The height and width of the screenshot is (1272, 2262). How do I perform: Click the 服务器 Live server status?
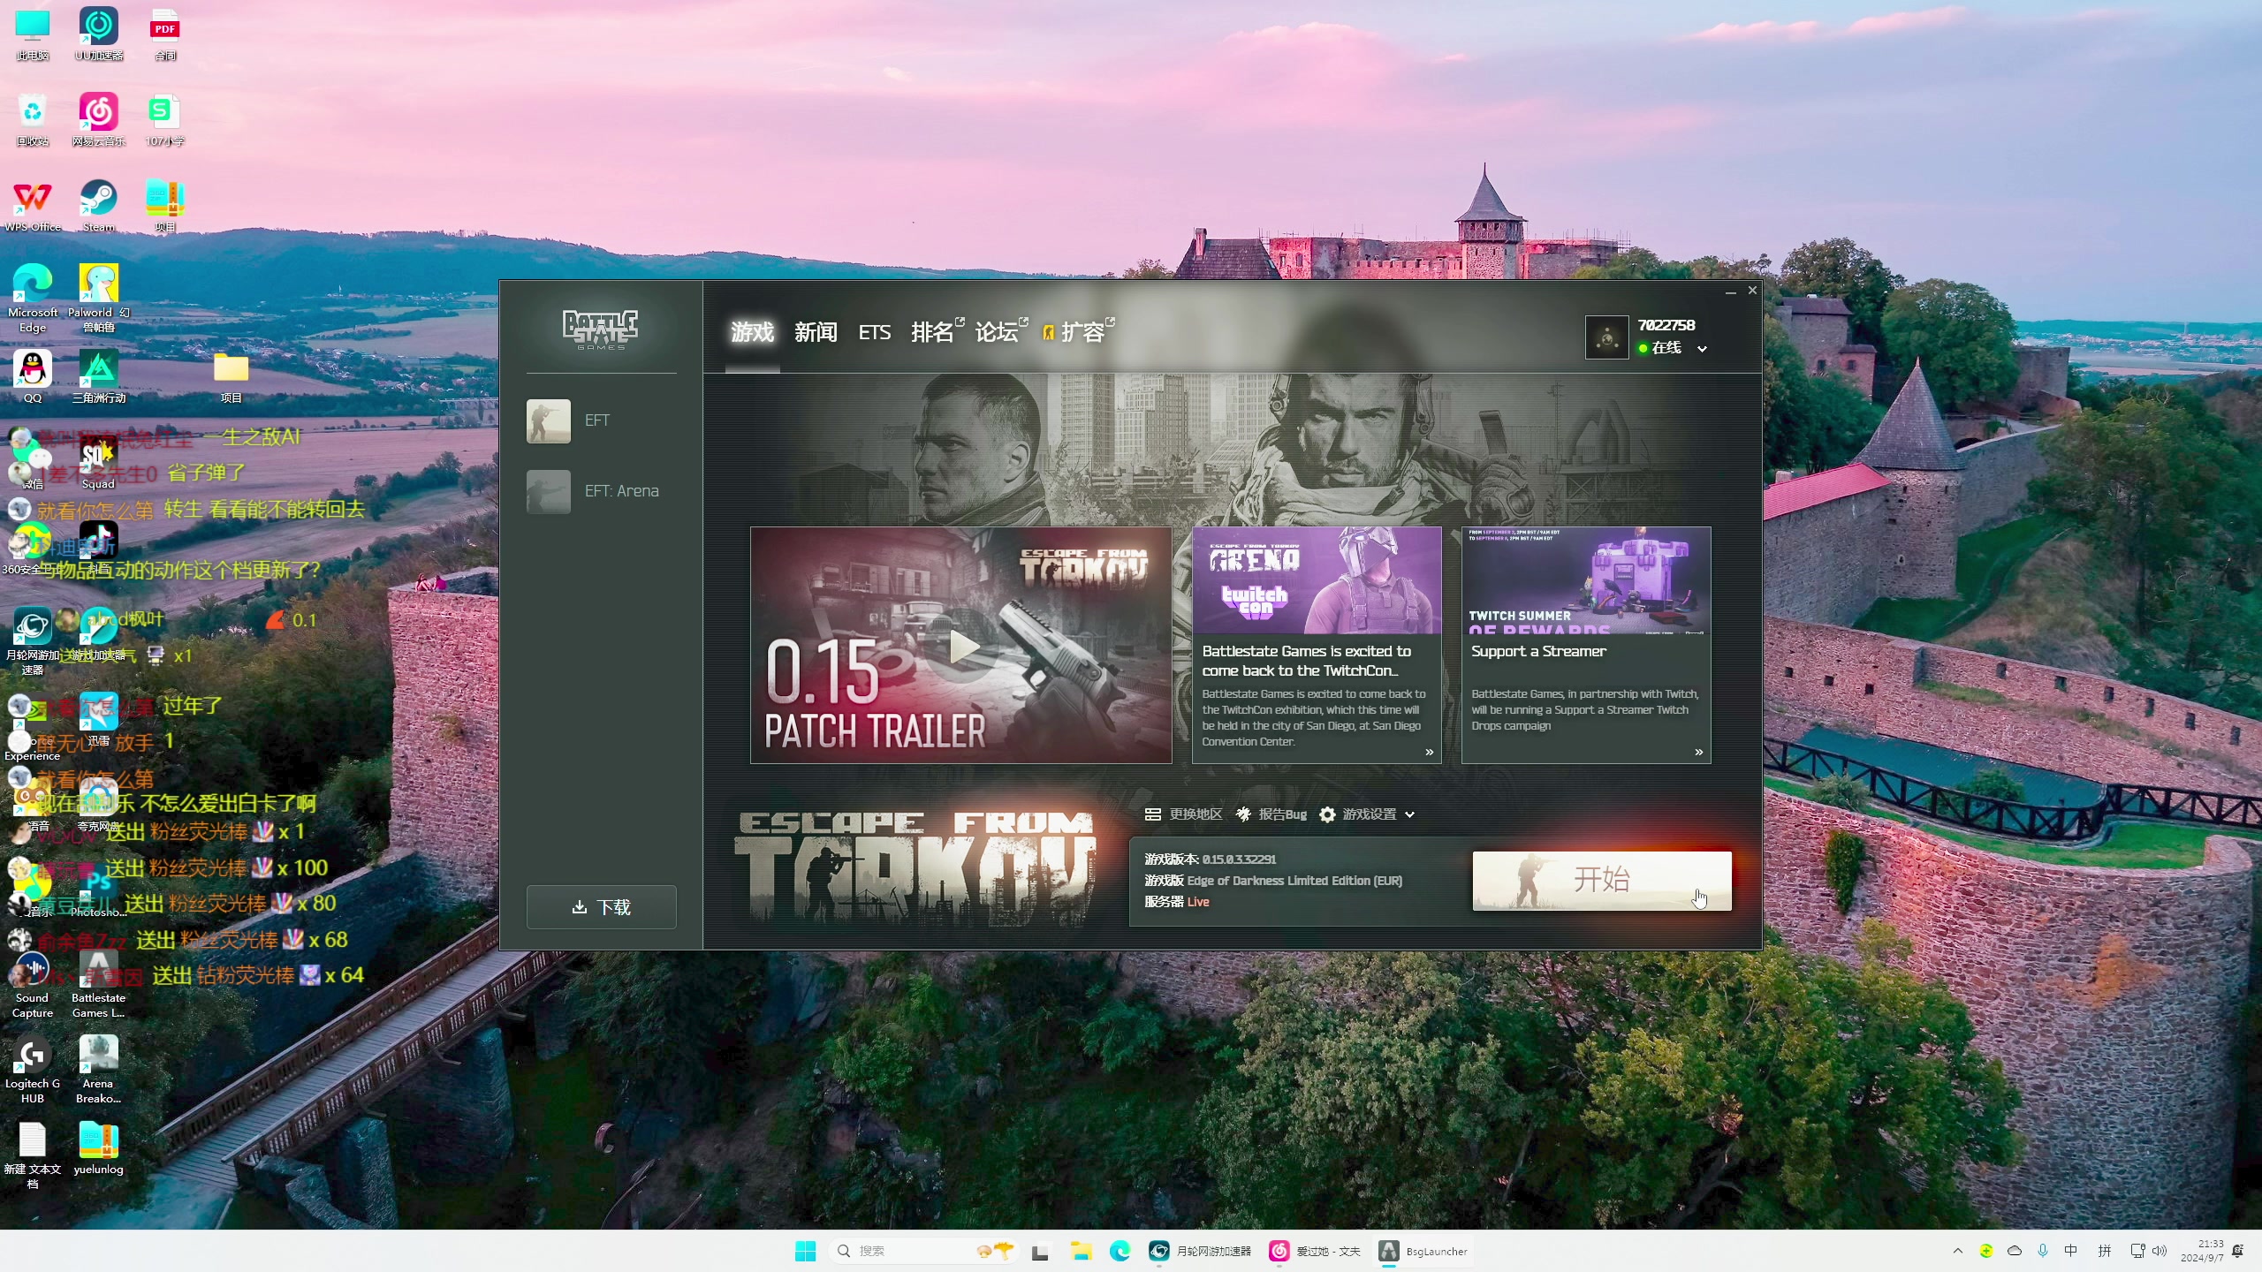1177,902
